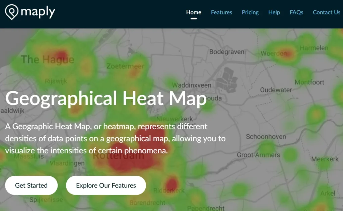The height and width of the screenshot is (211, 343).
Task: Click the Geographical Heat Map heading
Action: 106,98
